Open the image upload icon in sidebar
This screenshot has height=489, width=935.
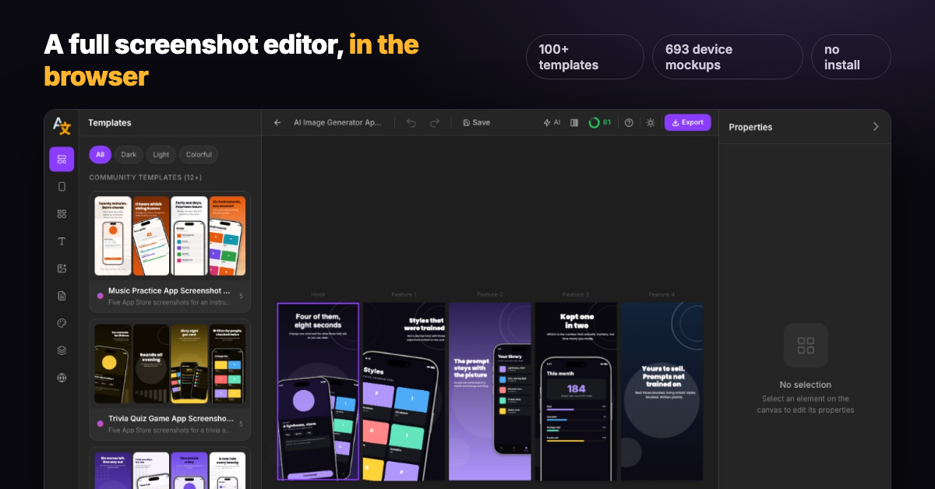tap(62, 269)
